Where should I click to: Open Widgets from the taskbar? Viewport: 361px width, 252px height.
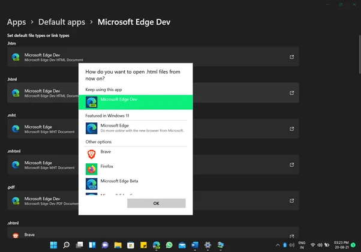[92, 245]
